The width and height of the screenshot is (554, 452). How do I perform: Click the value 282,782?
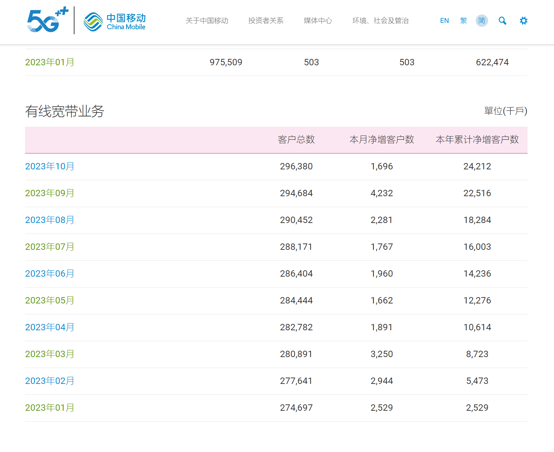click(296, 327)
